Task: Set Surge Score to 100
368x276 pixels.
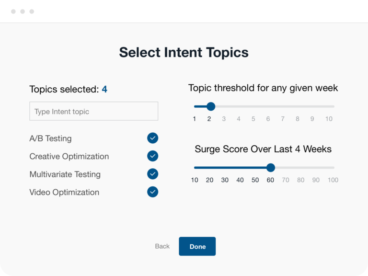Action: (x=333, y=180)
